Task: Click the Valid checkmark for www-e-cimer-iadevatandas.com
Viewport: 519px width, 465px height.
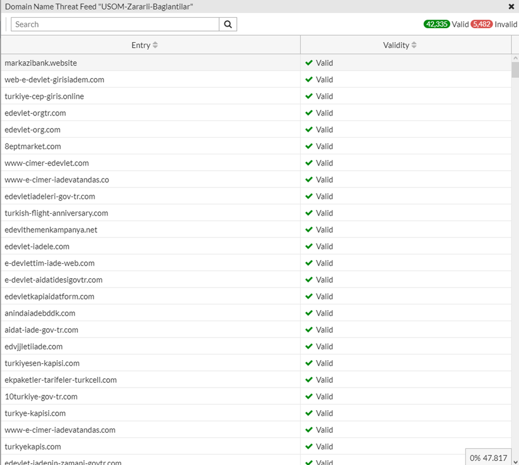Action: point(309,430)
